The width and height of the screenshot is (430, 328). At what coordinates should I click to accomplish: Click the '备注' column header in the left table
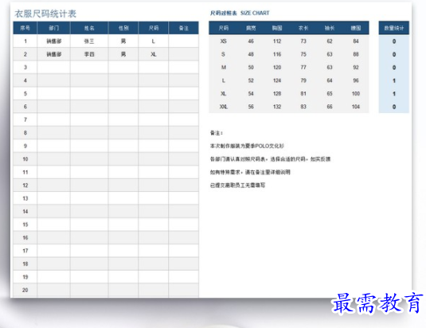pyautogui.click(x=183, y=28)
